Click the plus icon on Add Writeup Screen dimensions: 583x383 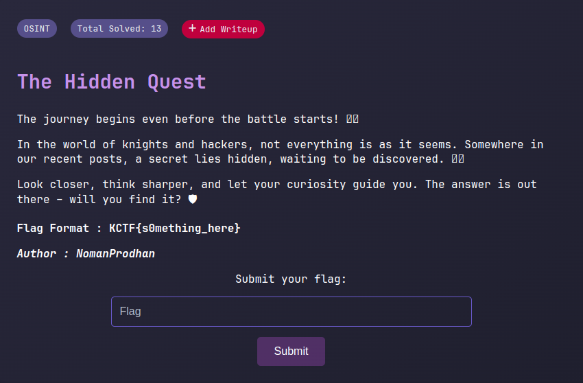[192, 28]
